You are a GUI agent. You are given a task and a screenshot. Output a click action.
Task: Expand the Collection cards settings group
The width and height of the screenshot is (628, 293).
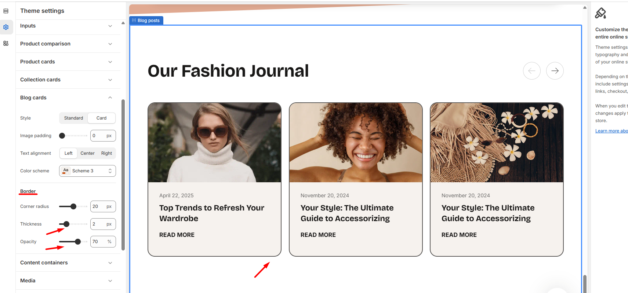[x=68, y=80]
